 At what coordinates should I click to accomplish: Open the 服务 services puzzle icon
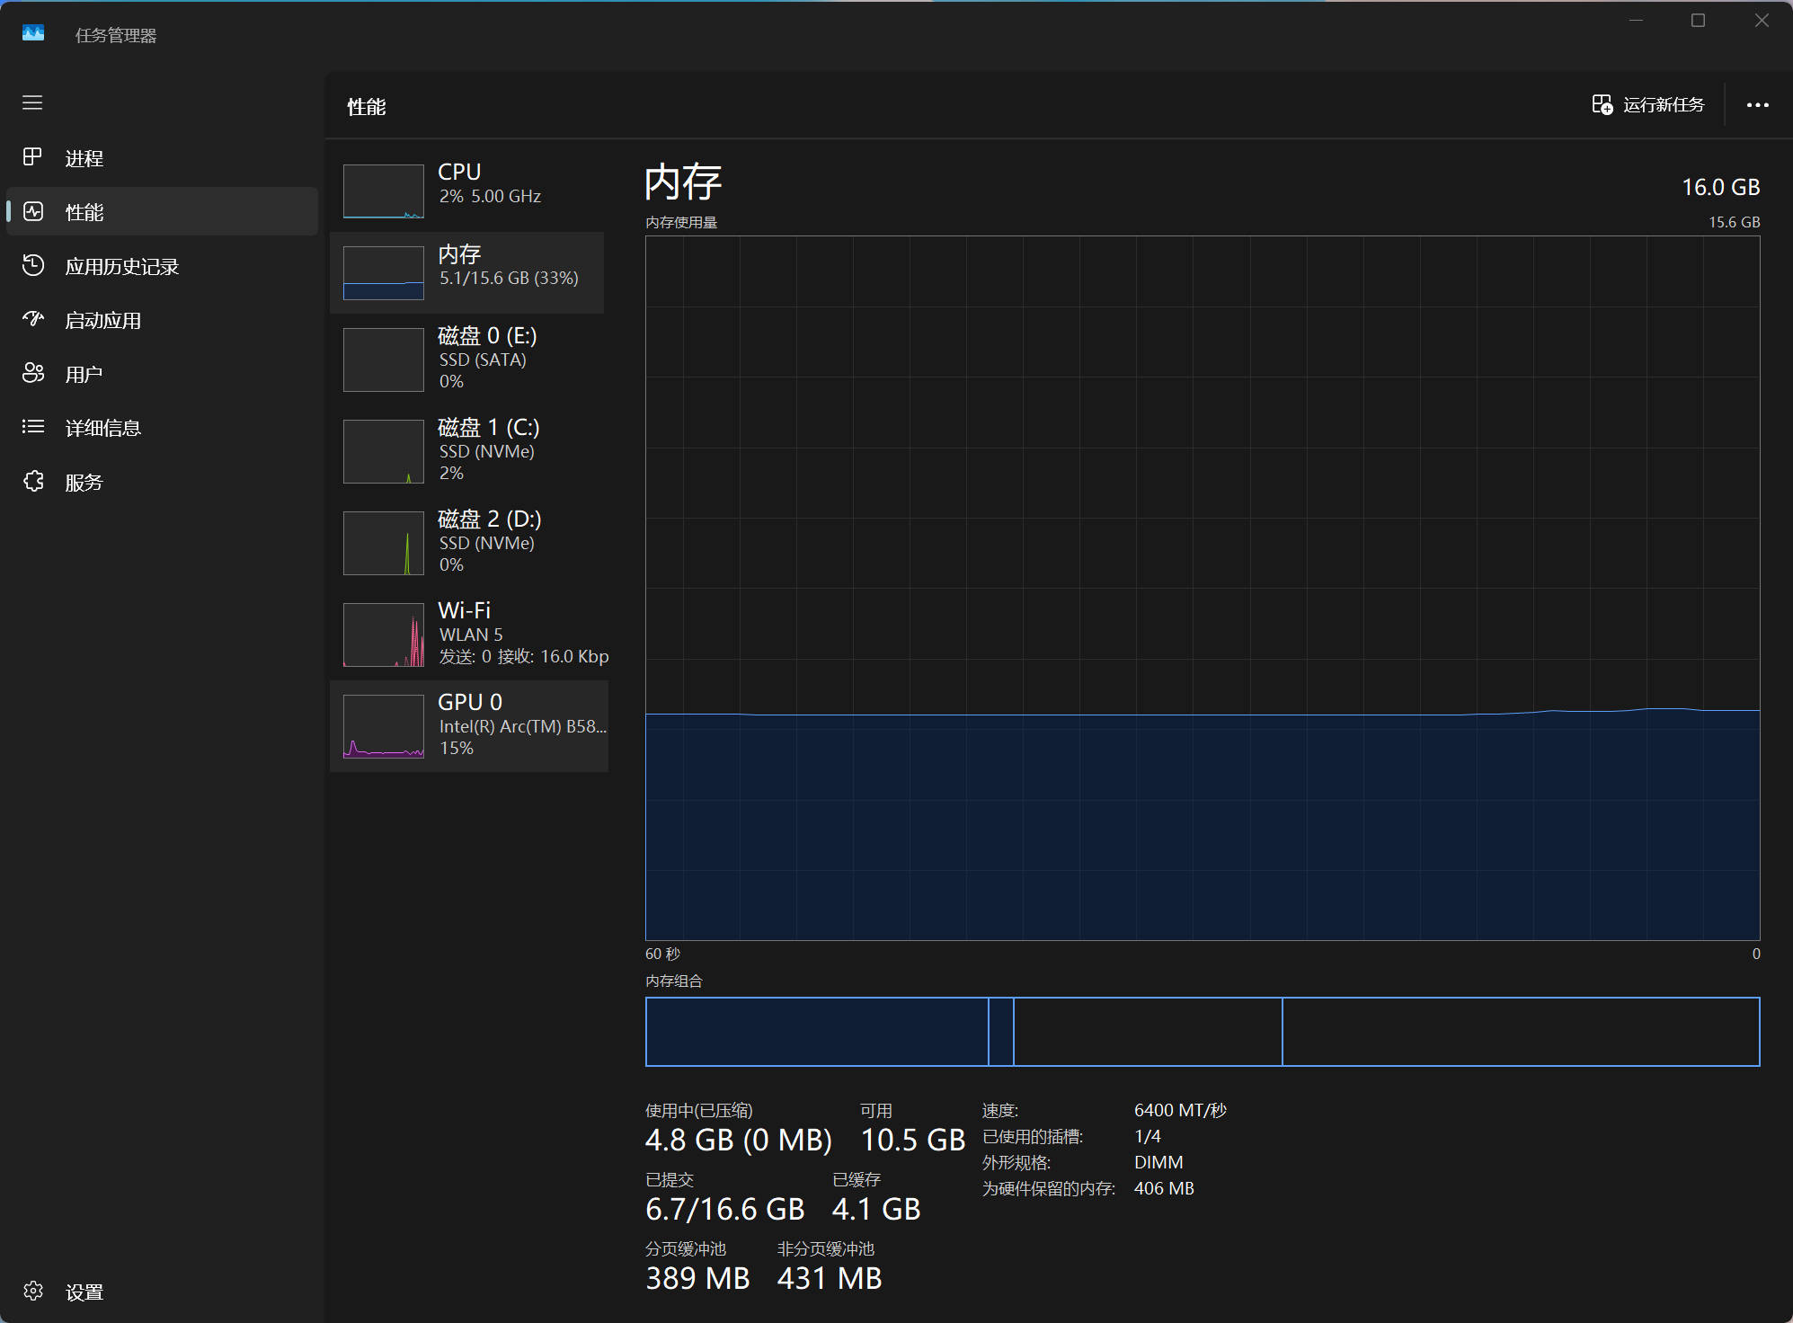pos(32,481)
